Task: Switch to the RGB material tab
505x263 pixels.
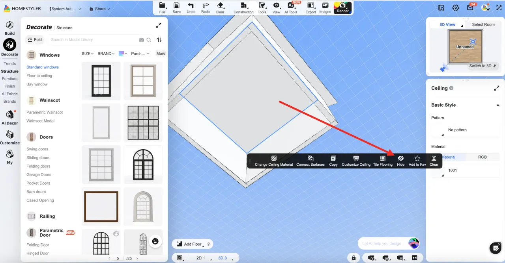Action: point(482,157)
